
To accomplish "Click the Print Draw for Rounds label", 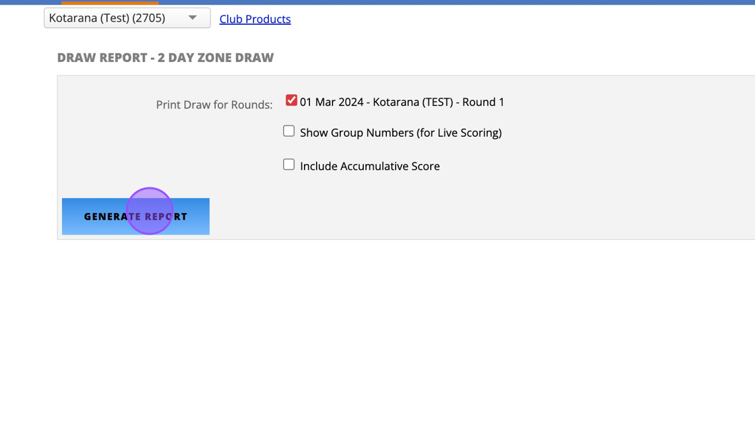I will click(x=214, y=105).
